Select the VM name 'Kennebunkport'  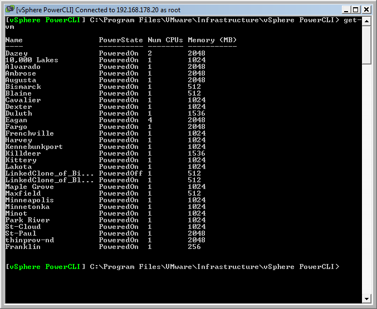pyautogui.click(x=34, y=147)
